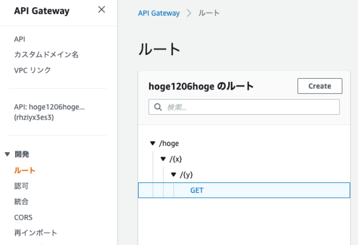Select the GET method route

[244, 190]
